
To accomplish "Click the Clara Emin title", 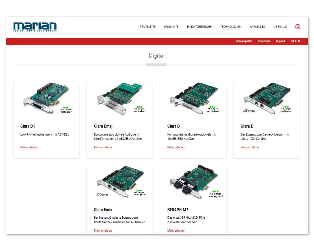I will 103,210.
